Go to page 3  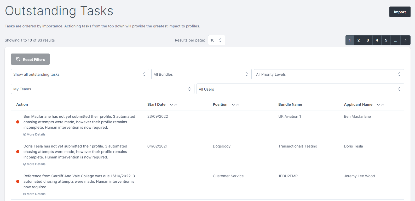pyautogui.click(x=368, y=40)
